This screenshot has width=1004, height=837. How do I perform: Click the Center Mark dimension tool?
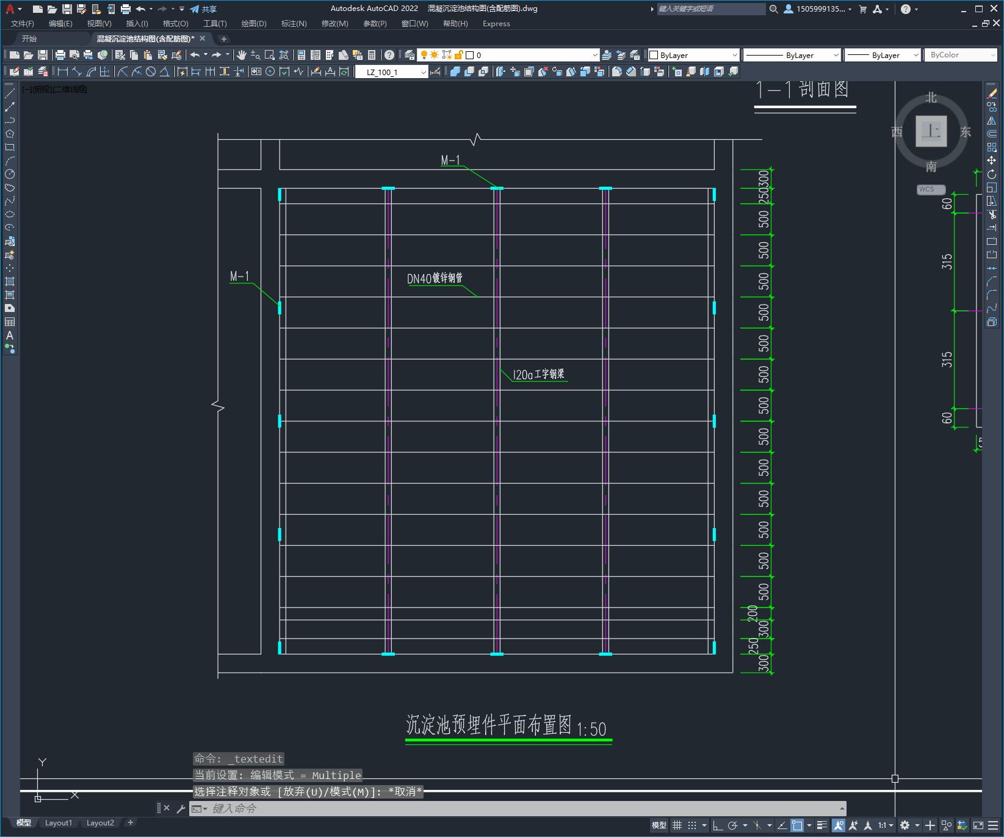point(270,71)
